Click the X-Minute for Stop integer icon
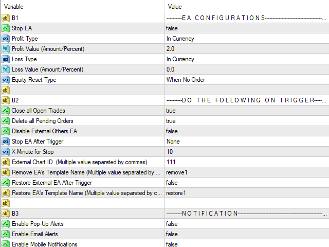The image size is (329, 247). tap(6, 152)
